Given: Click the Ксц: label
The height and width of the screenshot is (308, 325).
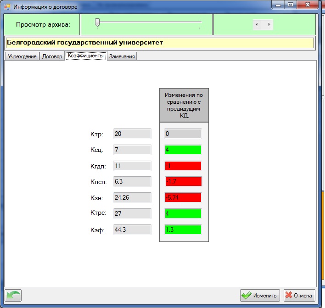Looking at the screenshot, I should pos(97,150).
